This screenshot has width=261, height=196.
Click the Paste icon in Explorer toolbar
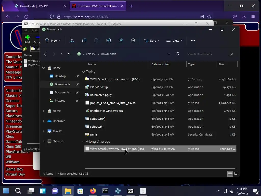click(x=96, y=41)
